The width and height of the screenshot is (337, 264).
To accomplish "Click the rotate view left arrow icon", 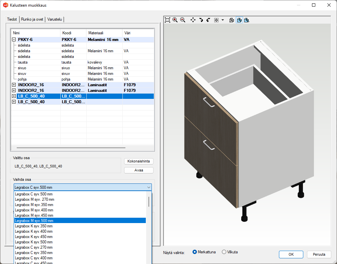I will pyautogui.click(x=201, y=20).
